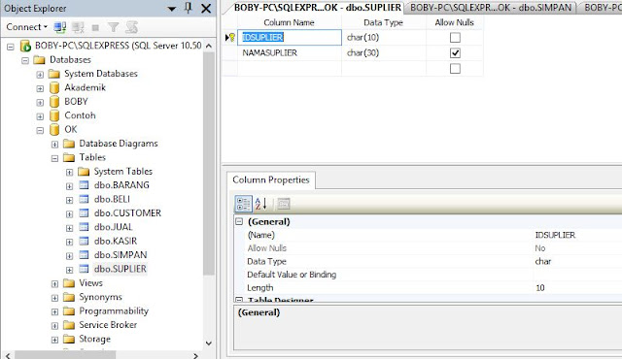622x359 pixels.
Task: Expand the Database Diagrams node
Action: (54, 144)
